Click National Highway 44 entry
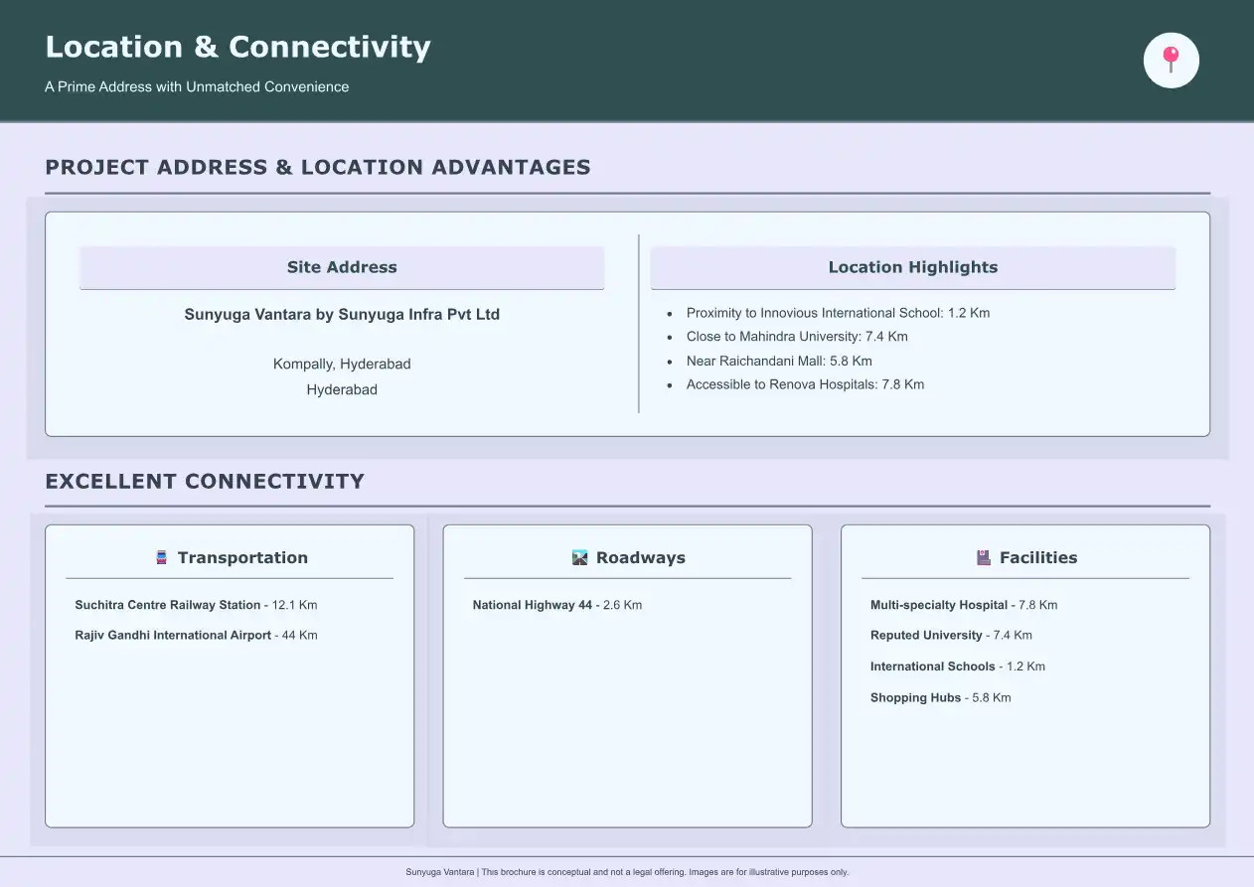The image size is (1254, 887). coord(556,605)
